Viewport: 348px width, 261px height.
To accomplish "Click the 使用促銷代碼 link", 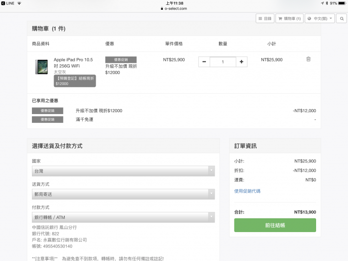I will click(247, 191).
